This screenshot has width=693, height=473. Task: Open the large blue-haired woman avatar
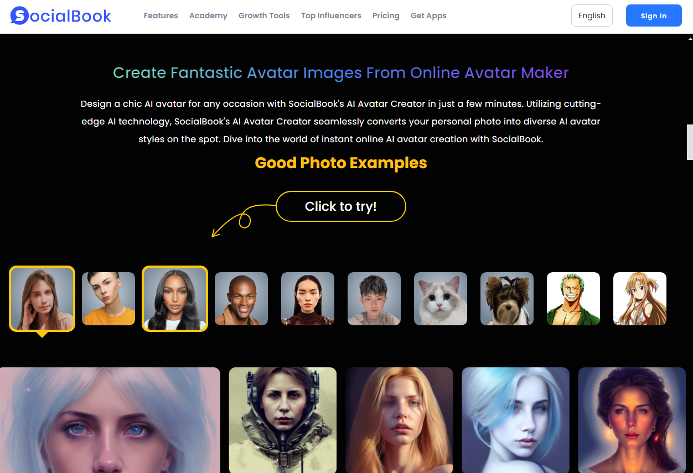110,420
